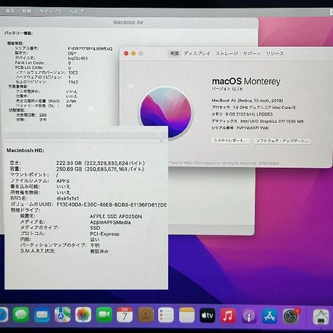
Task: Click the System Information chip icon in the Dock
Action: [321, 317]
